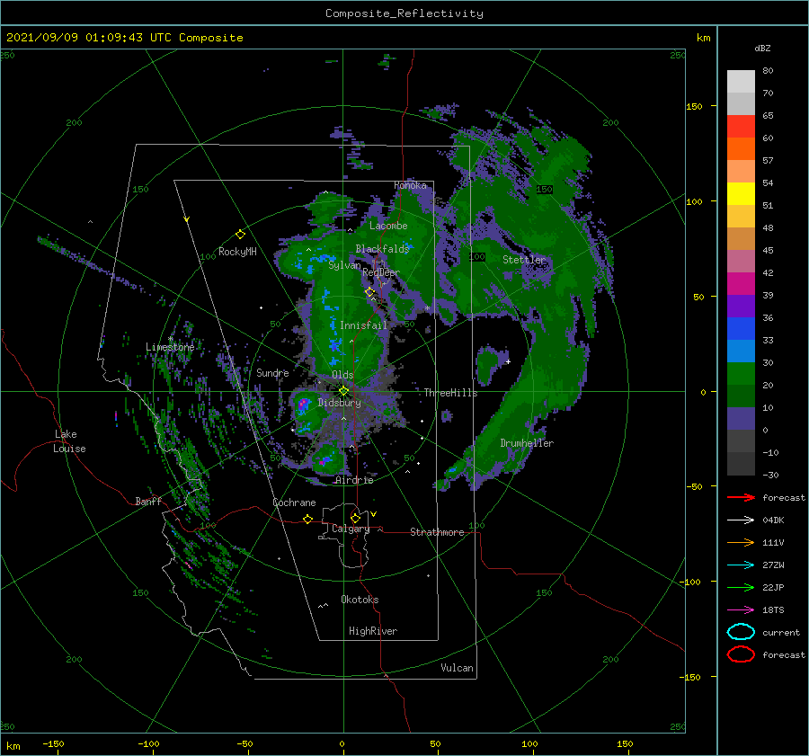The height and width of the screenshot is (756, 809).
Task: Click the Lacombe town label
Action: coord(388,226)
